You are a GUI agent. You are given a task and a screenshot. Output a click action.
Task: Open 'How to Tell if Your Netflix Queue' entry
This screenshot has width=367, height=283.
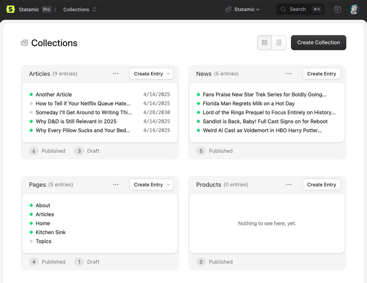83,104
